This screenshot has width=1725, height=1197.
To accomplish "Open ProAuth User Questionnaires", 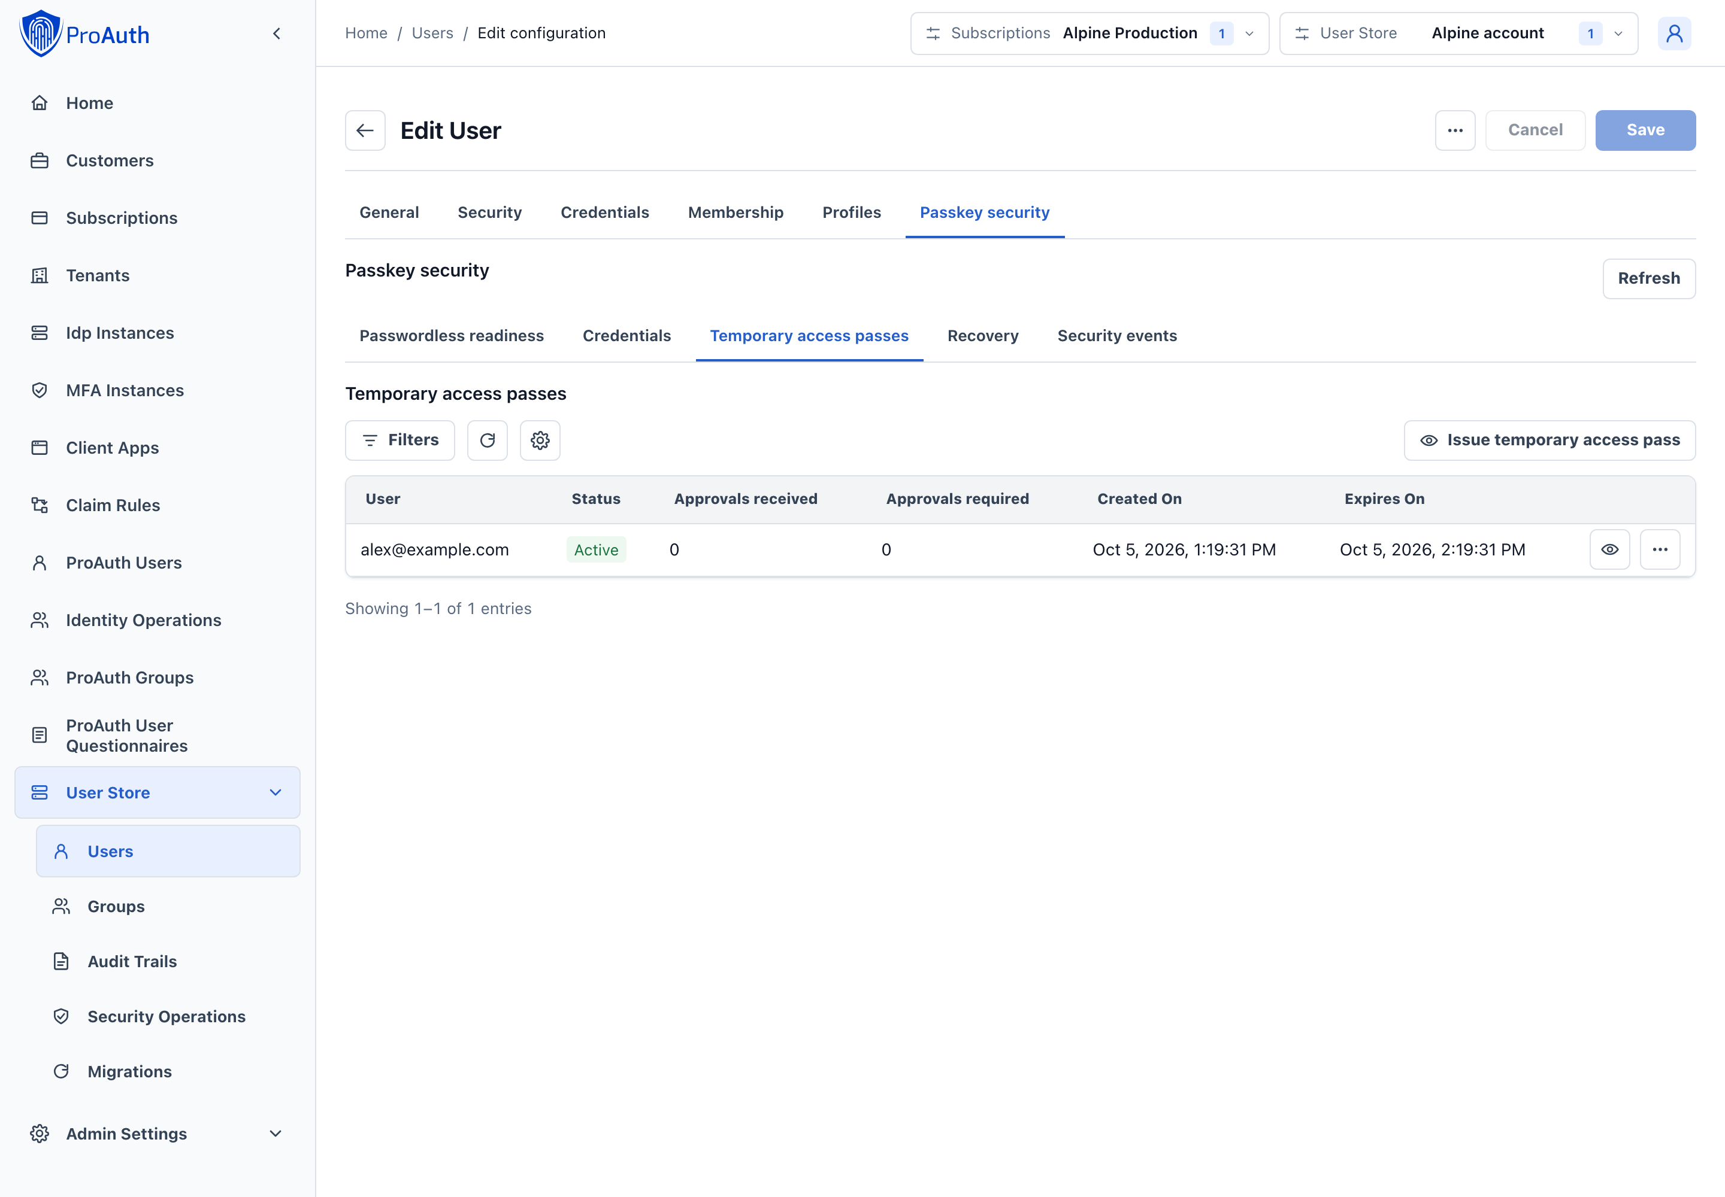I will [158, 736].
